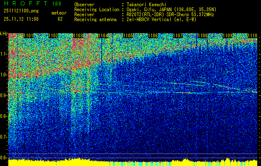261x166 pixels.
Task: Click the version number 1.0.0
Action: click(x=56, y=4)
